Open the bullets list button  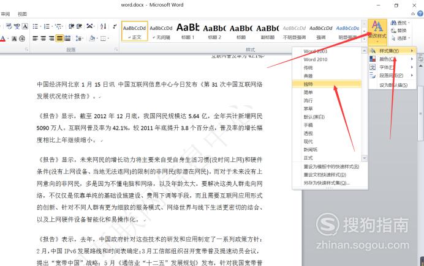pyautogui.click(x=35, y=26)
